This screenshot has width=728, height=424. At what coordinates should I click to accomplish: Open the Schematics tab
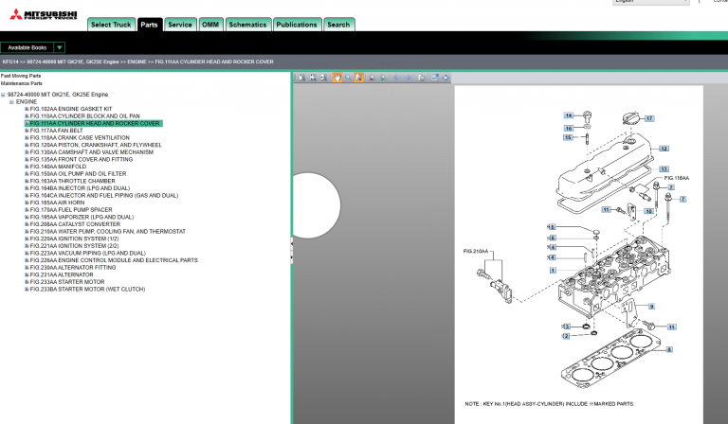(x=247, y=25)
